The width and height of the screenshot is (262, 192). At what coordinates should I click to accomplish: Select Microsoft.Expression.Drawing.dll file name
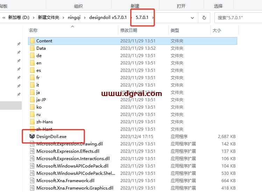point(70,144)
